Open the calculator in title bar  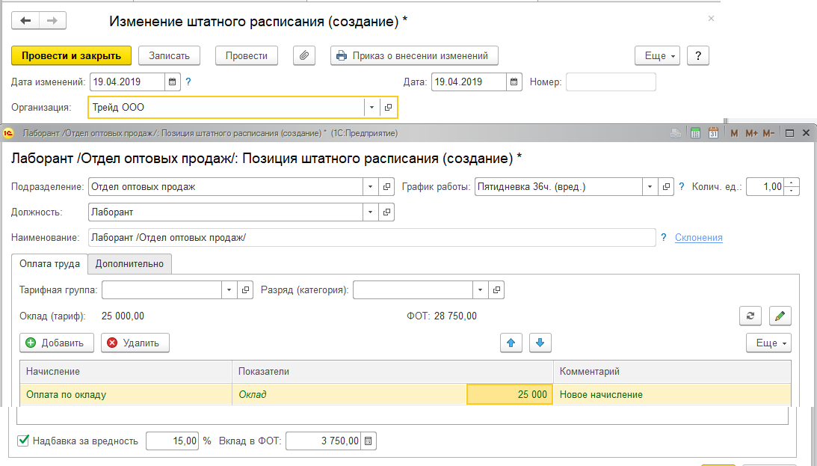tap(695, 133)
